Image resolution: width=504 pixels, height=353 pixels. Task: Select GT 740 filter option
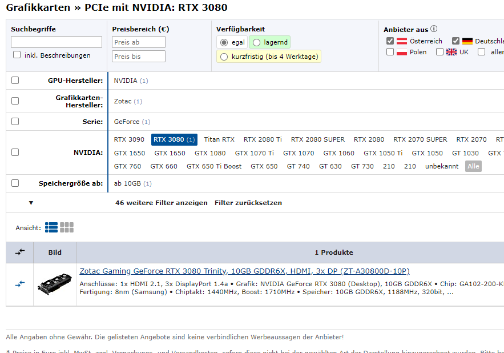[x=299, y=166]
